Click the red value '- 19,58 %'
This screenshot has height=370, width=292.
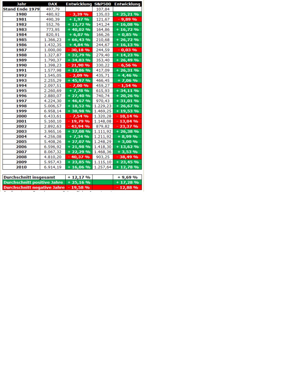79,187
